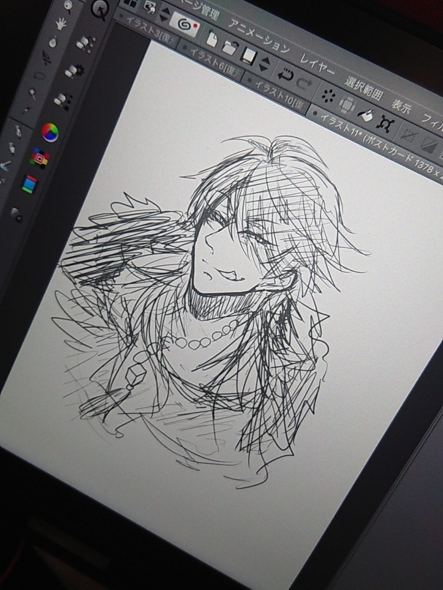Image resolution: width=443 pixels, height=590 pixels.
Task: Switch to the イラスト3 tab
Action: pos(148,30)
